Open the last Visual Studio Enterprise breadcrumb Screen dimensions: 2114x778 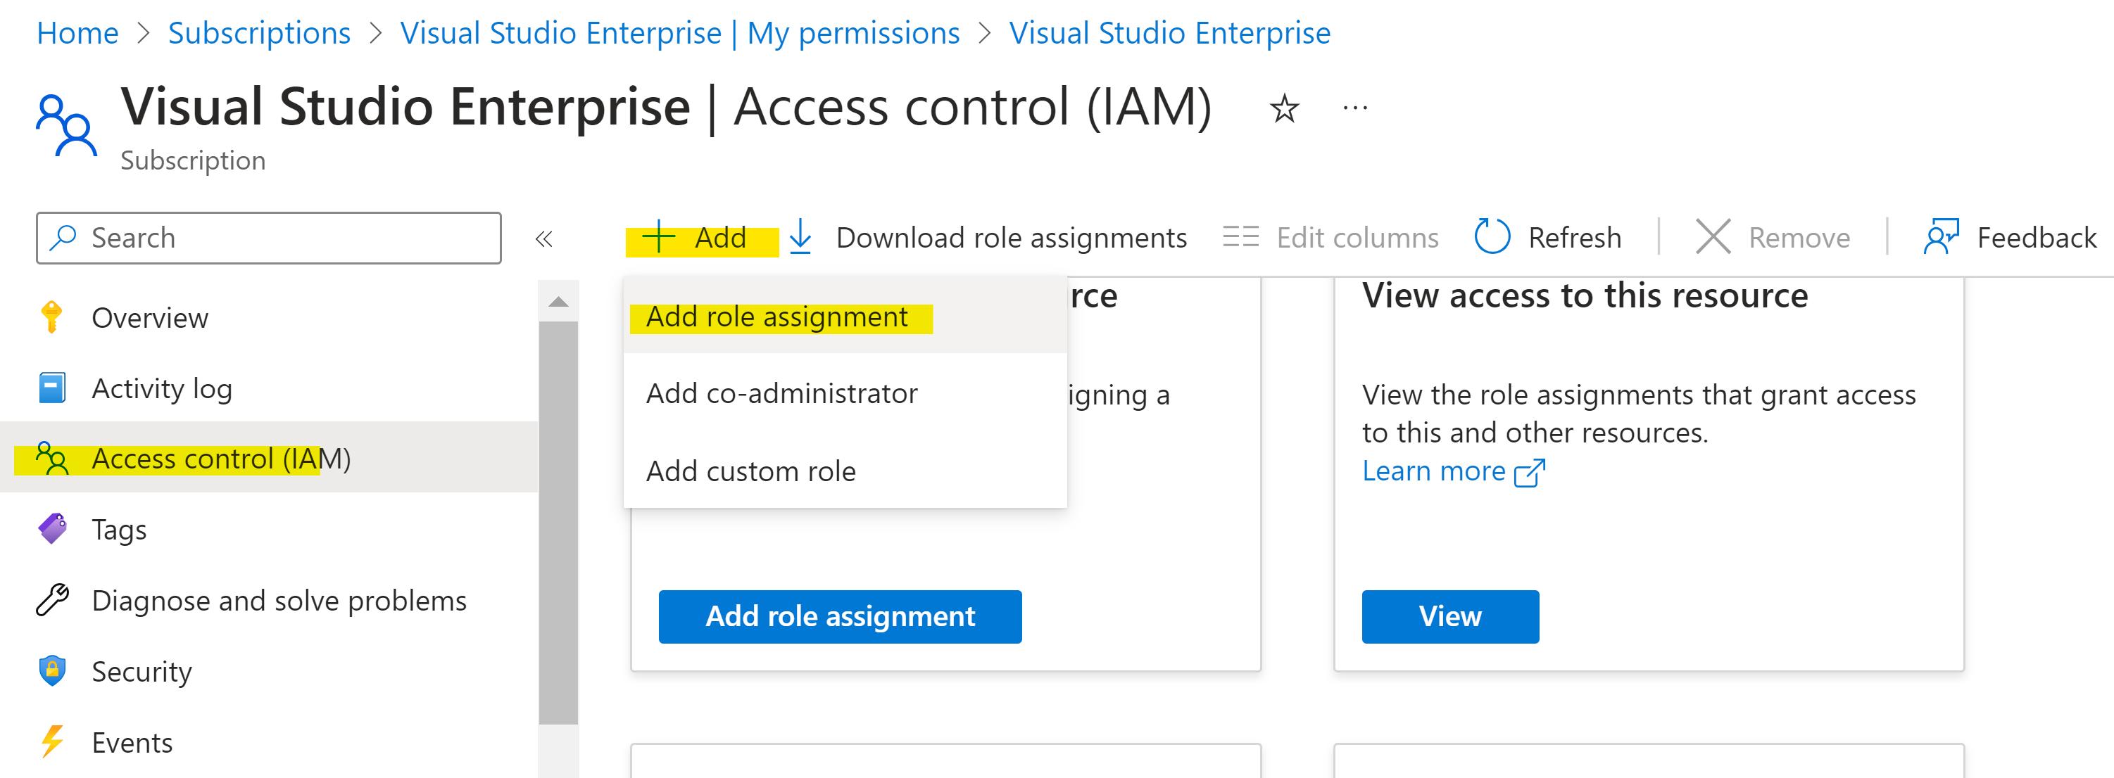1169,33
